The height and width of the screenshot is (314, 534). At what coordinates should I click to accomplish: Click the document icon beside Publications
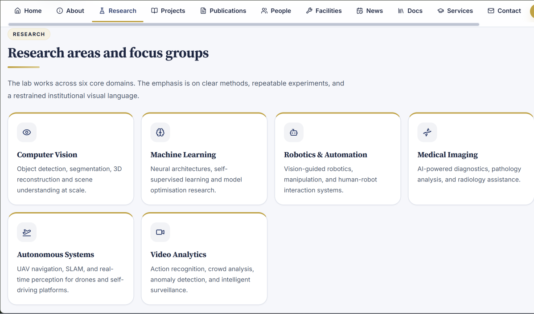tap(203, 11)
